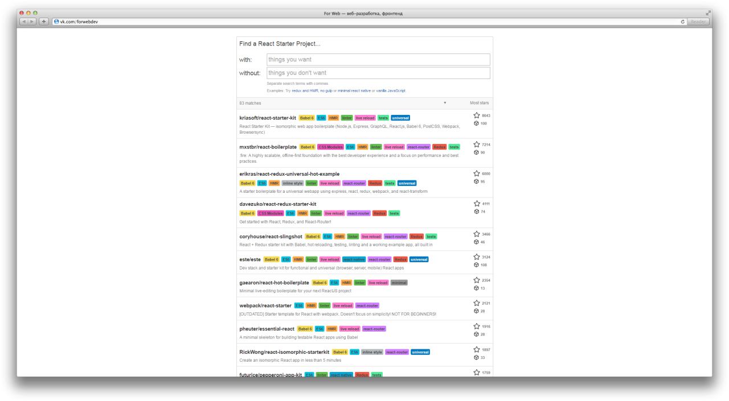Click the package icon for webpack/react-starter
This screenshot has height=401, width=729.
coord(477,311)
